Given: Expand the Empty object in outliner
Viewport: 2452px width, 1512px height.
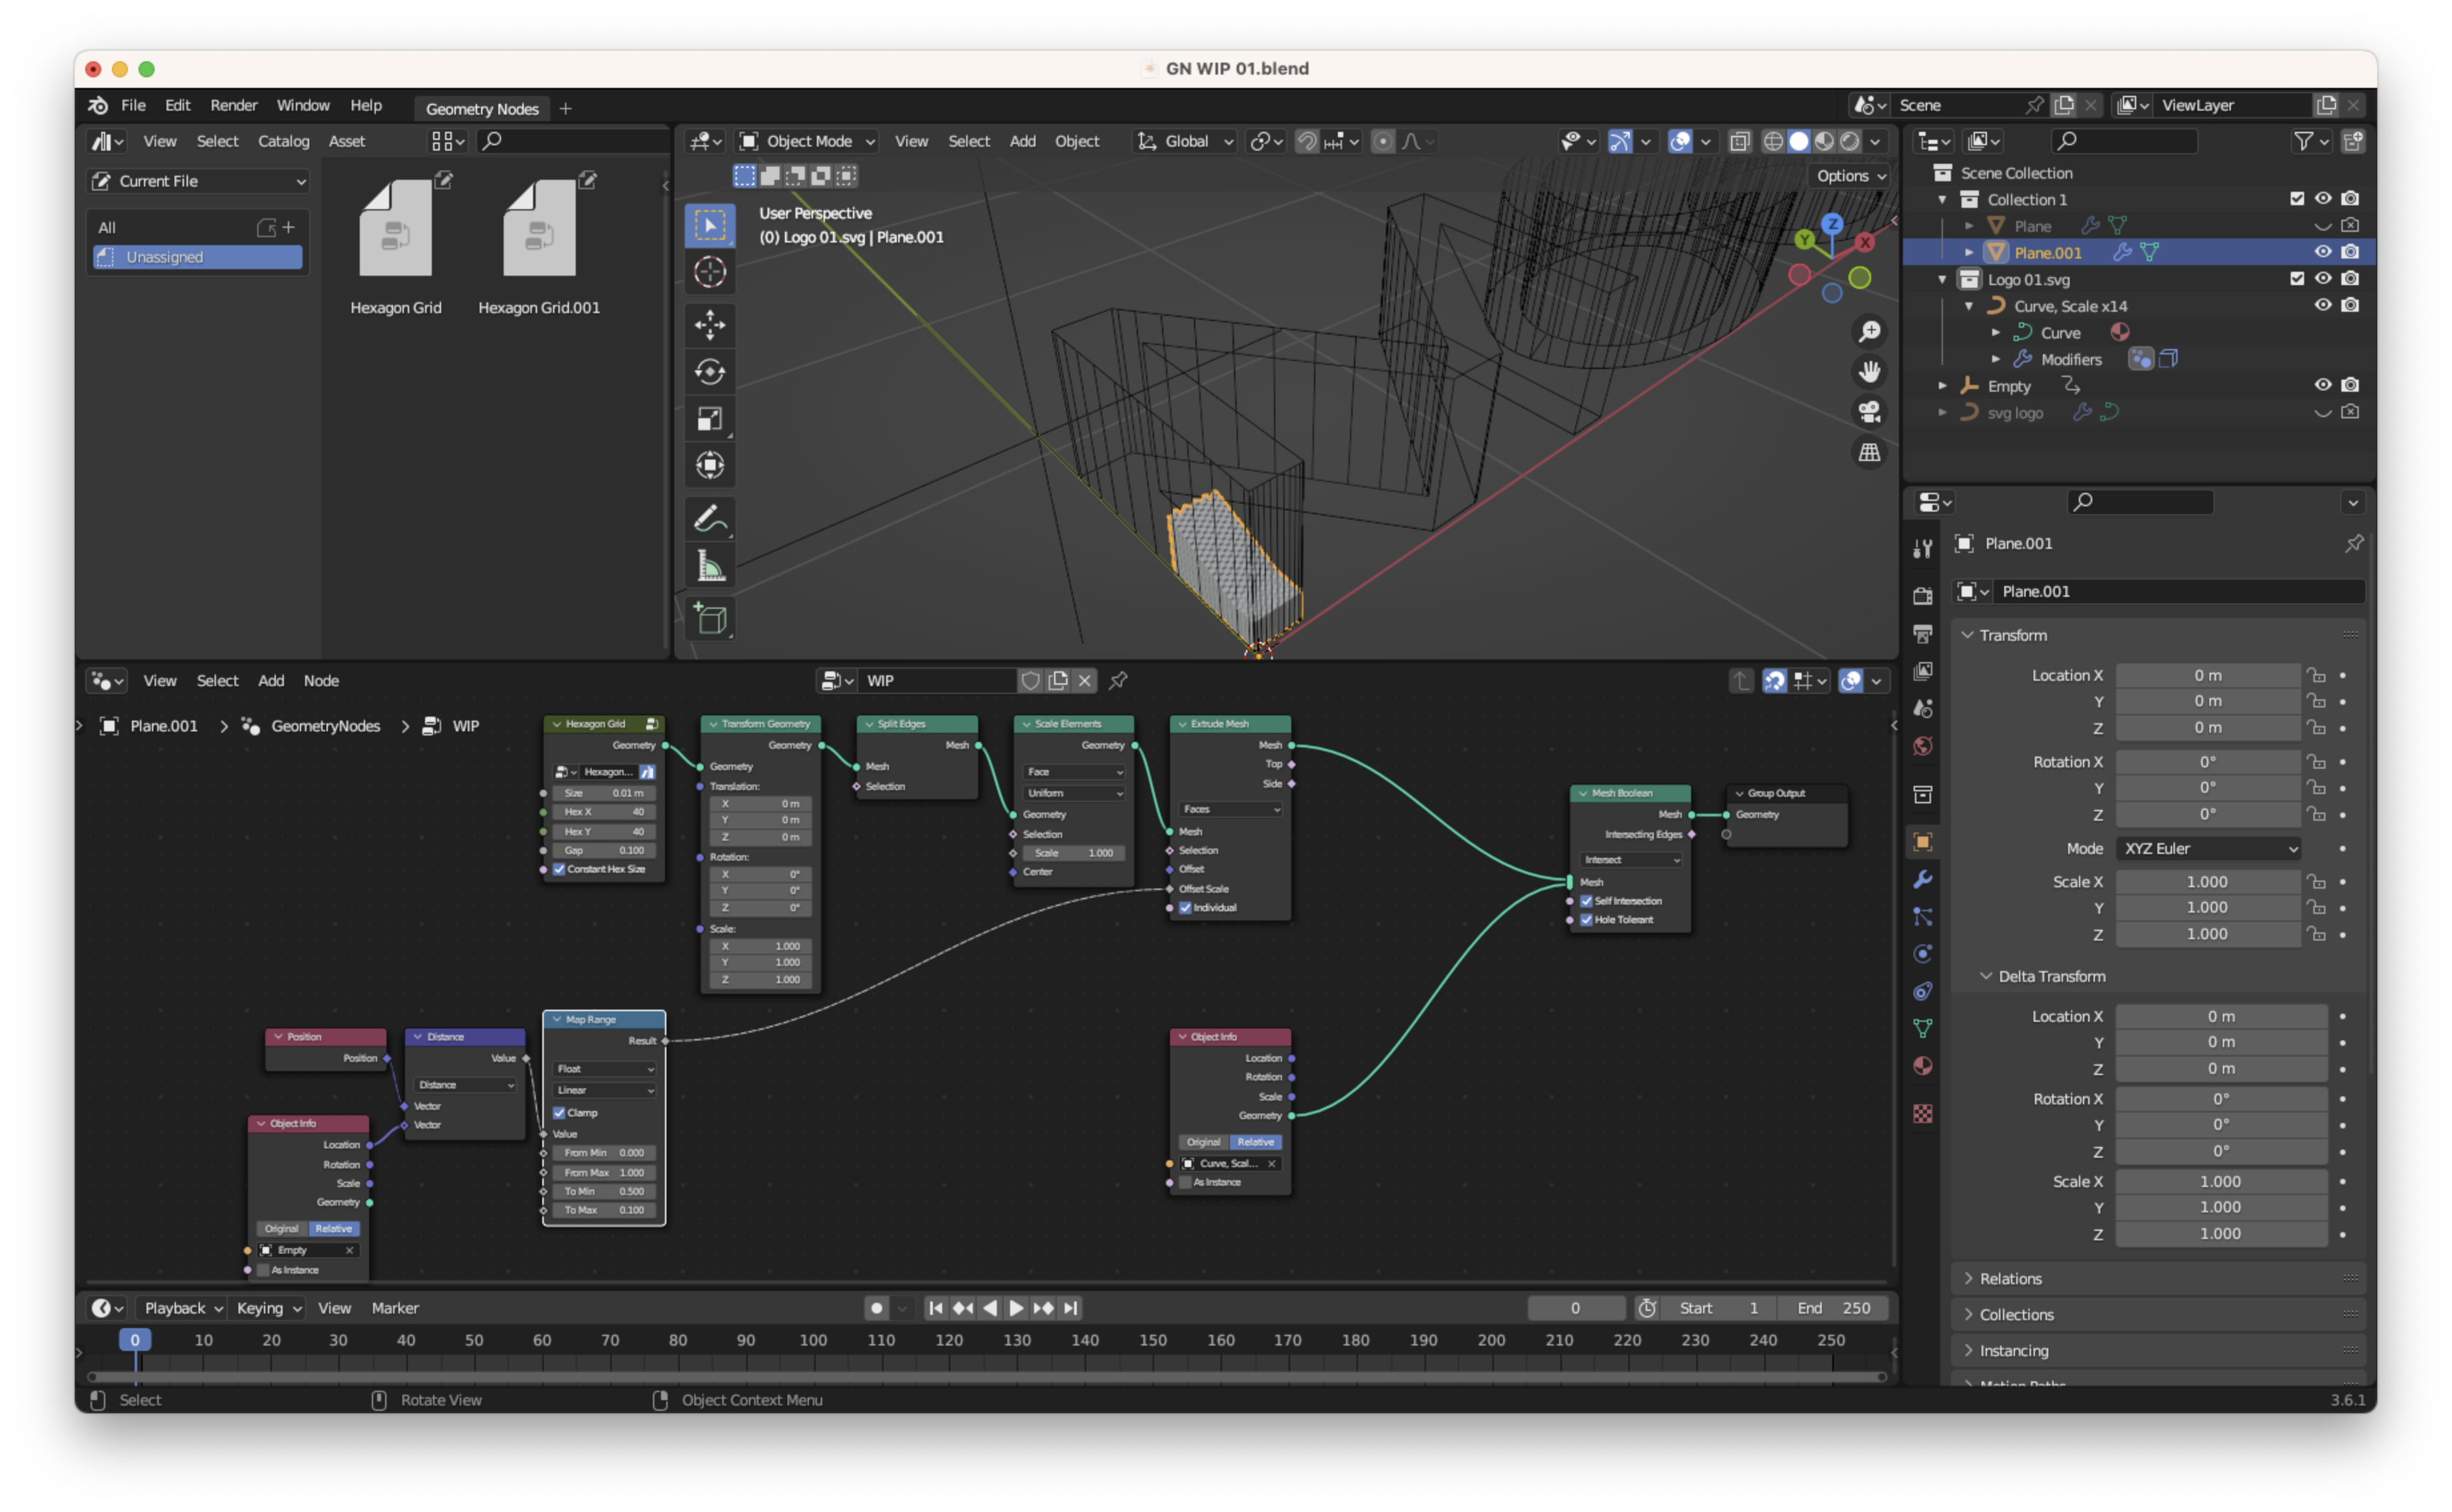Looking at the screenshot, I should (1943, 386).
